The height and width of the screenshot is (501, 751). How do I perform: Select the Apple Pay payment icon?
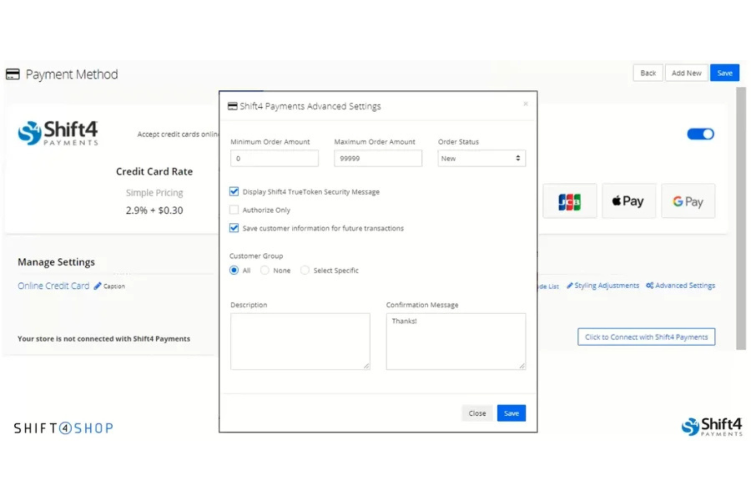628,201
